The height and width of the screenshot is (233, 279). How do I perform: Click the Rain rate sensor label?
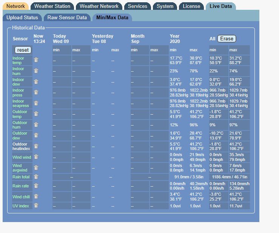coord(21,186)
